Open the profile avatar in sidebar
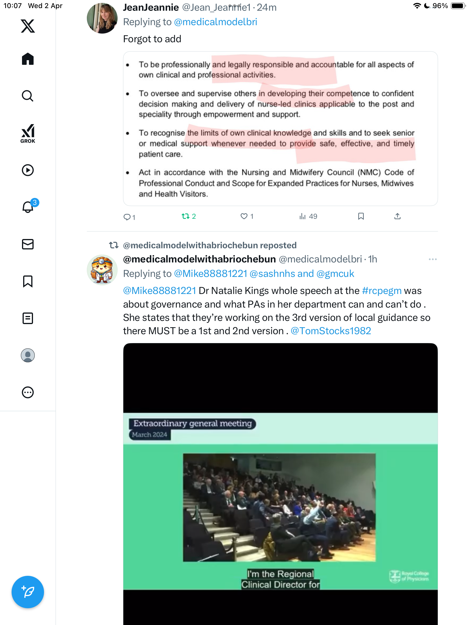The image size is (469, 625). click(28, 355)
